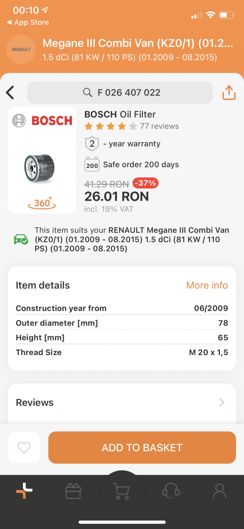Image resolution: width=244 pixels, height=529 pixels.
Task: Return to App Store via back link
Action: click(x=28, y=22)
